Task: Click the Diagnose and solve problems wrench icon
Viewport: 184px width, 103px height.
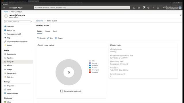Action: tap(5, 41)
